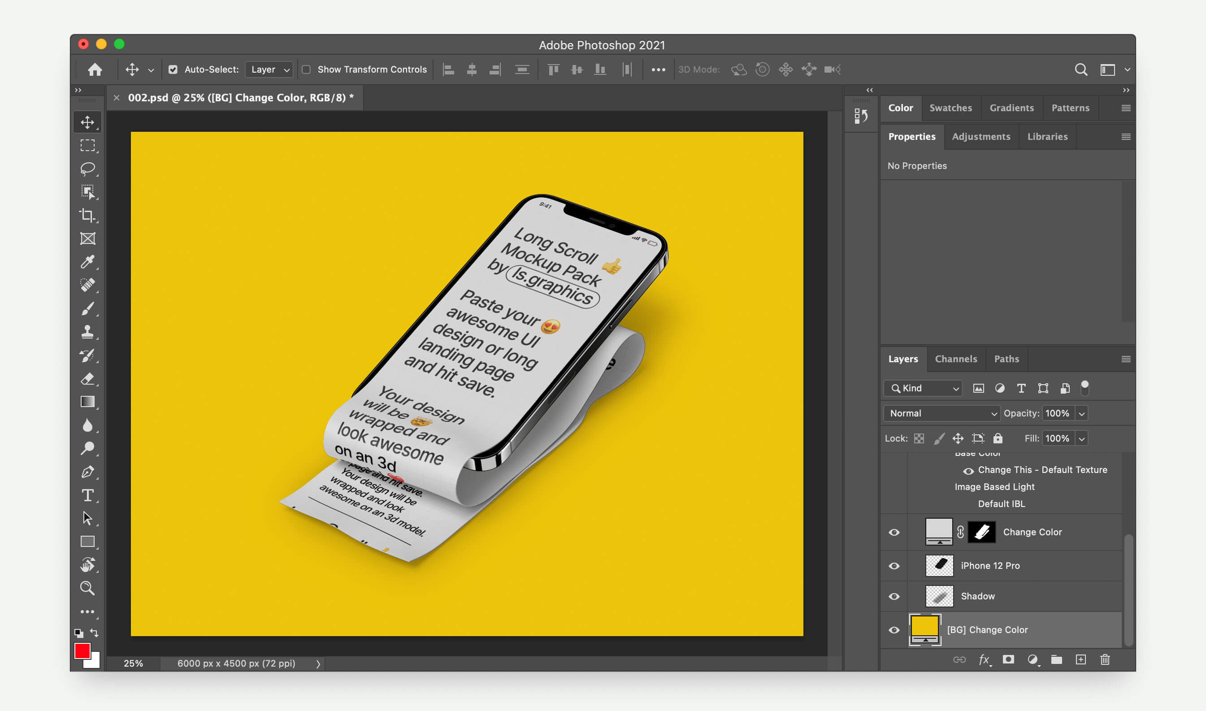Delete layer with the trash icon
Screen dimensions: 1206x711
(1105, 660)
